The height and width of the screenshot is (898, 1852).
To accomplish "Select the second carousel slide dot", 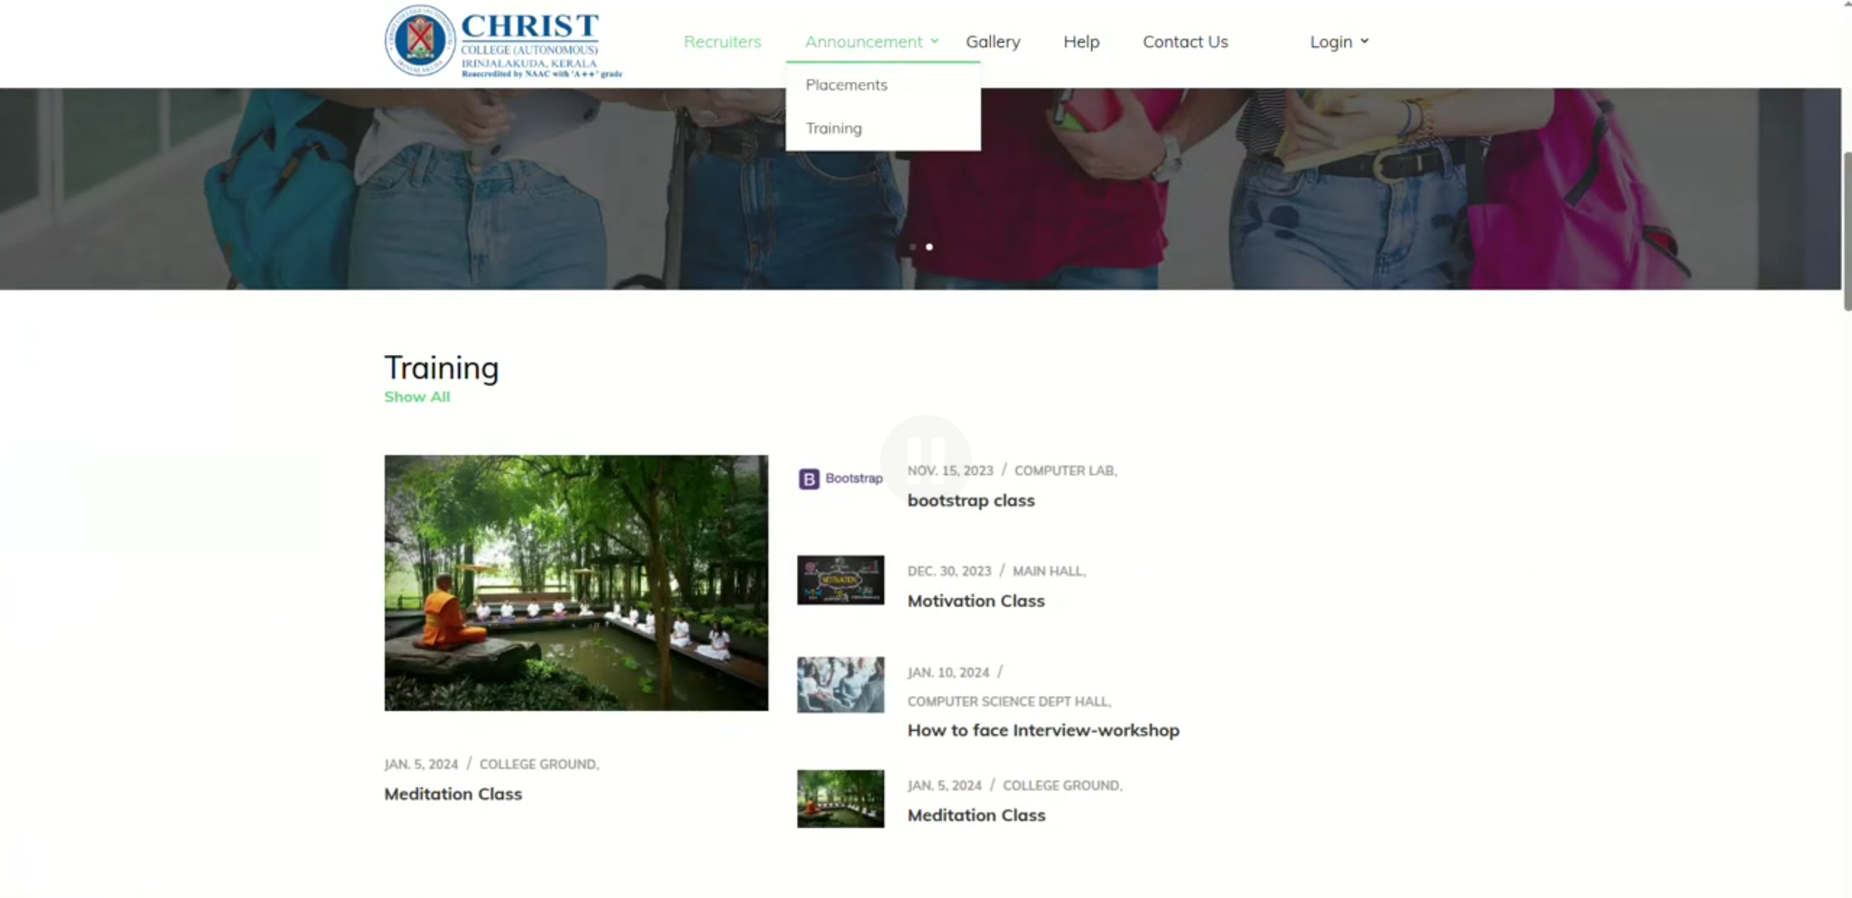I will (x=928, y=246).
